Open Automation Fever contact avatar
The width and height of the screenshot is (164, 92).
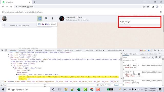(x=62, y=19)
